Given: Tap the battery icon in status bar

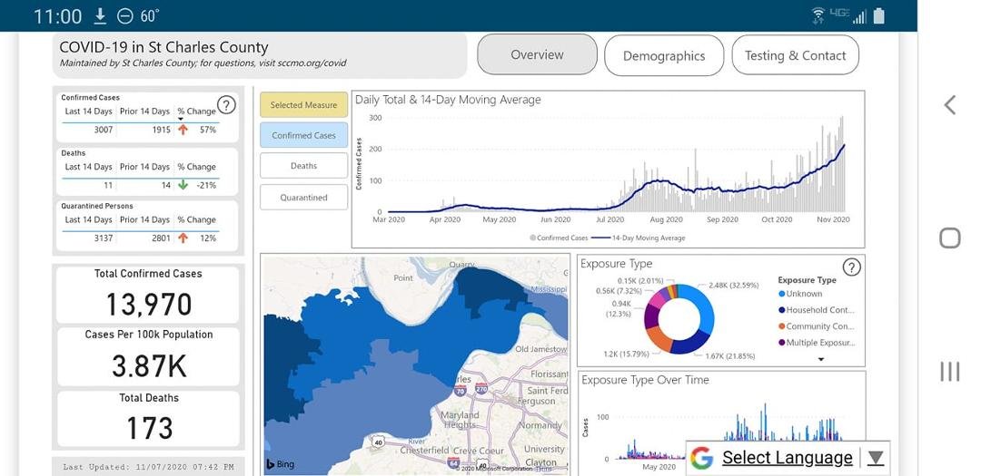Looking at the screenshot, I should tap(879, 16).
